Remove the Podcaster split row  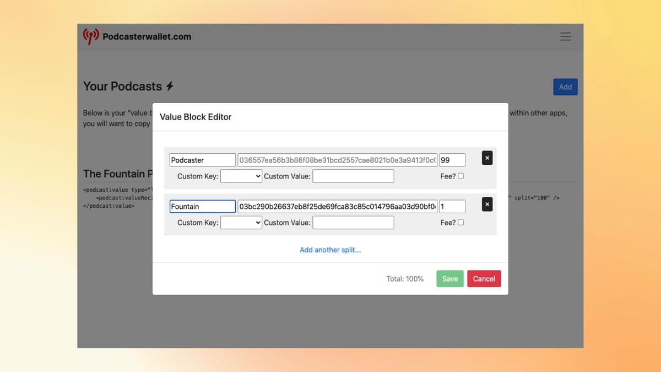tap(487, 158)
